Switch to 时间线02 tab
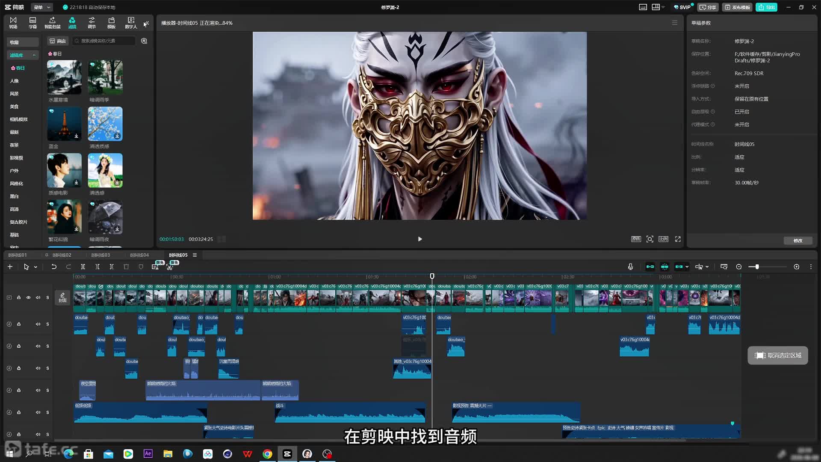The height and width of the screenshot is (462, 821). pyautogui.click(x=62, y=255)
